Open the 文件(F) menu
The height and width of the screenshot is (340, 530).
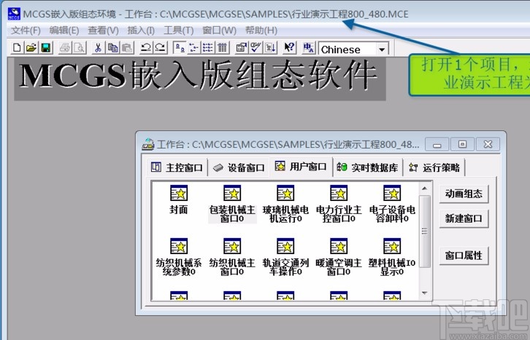[26, 31]
